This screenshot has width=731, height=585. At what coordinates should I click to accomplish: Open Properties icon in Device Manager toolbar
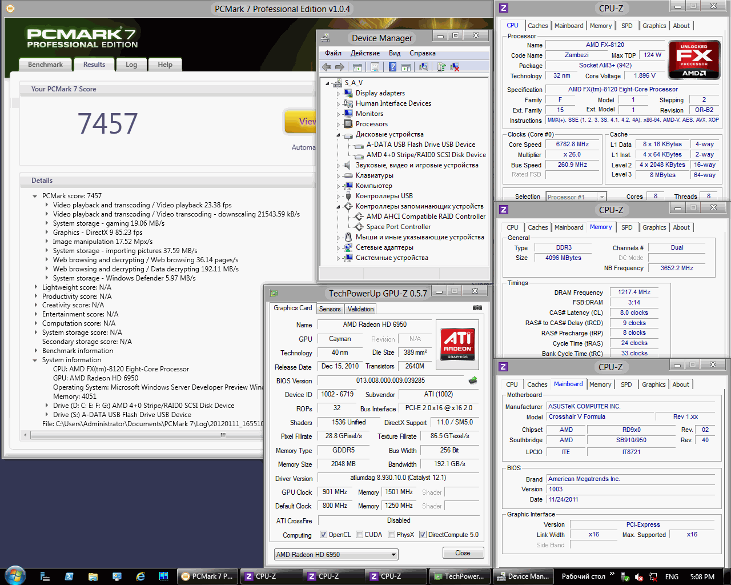(x=375, y=67)
